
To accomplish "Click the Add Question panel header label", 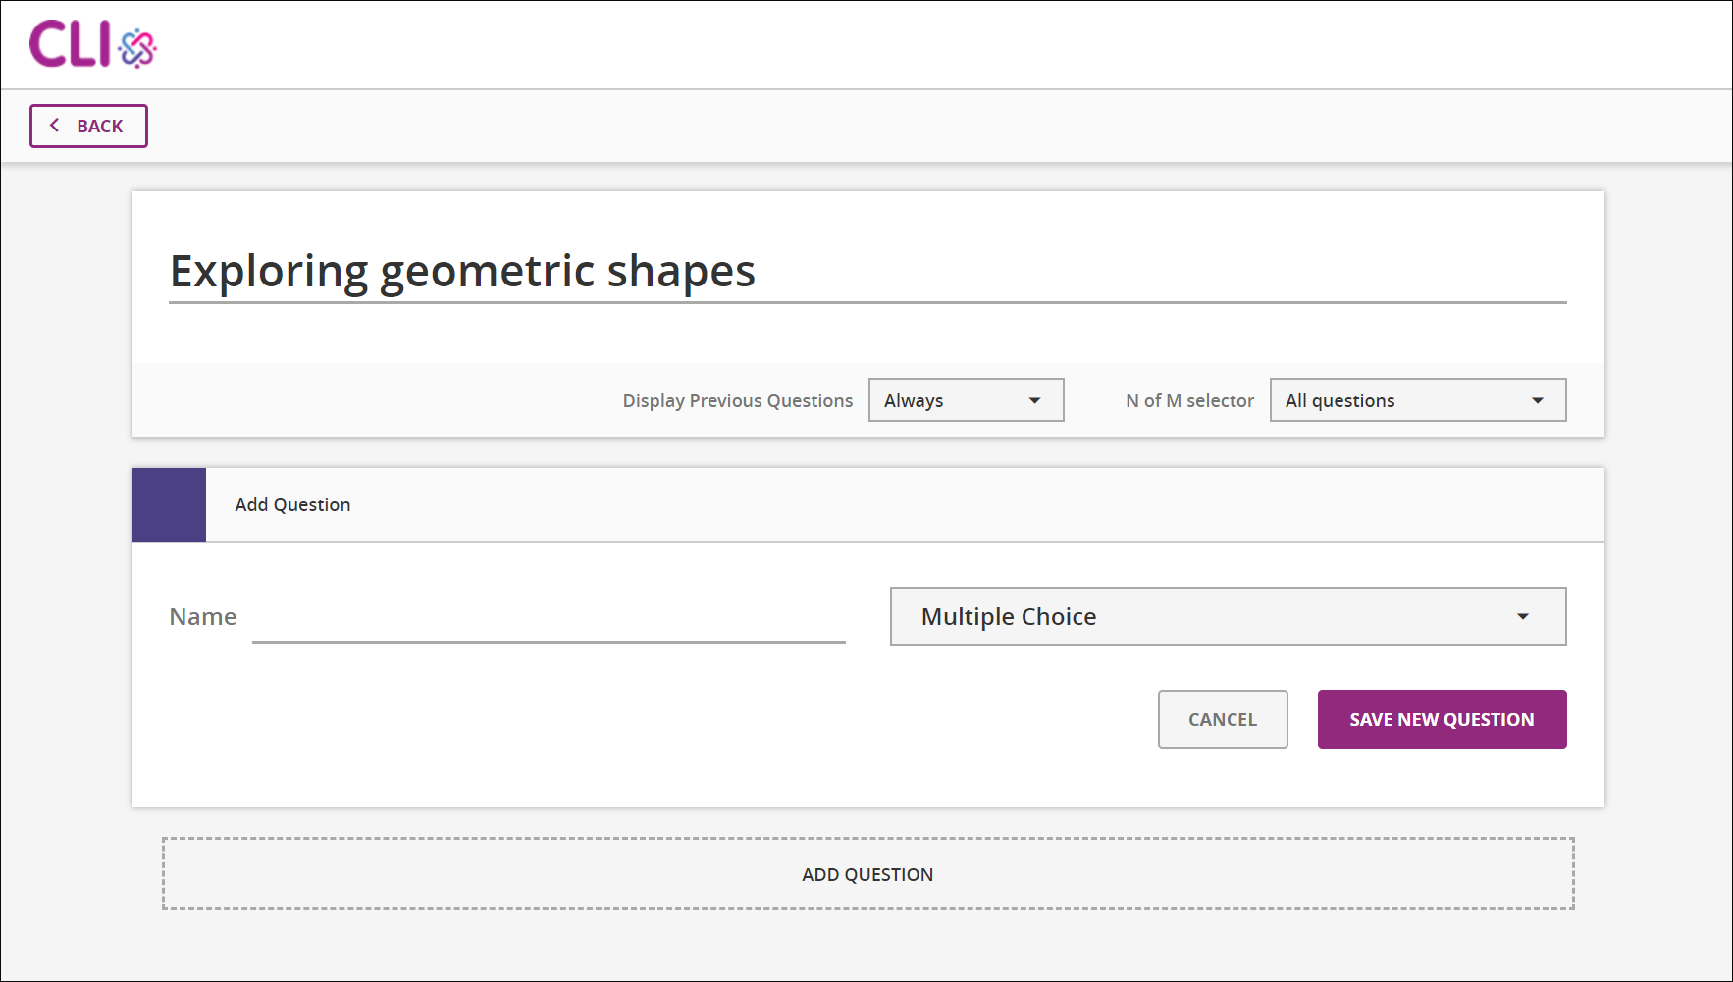I will pyautogui.click(x=291, y=504).
